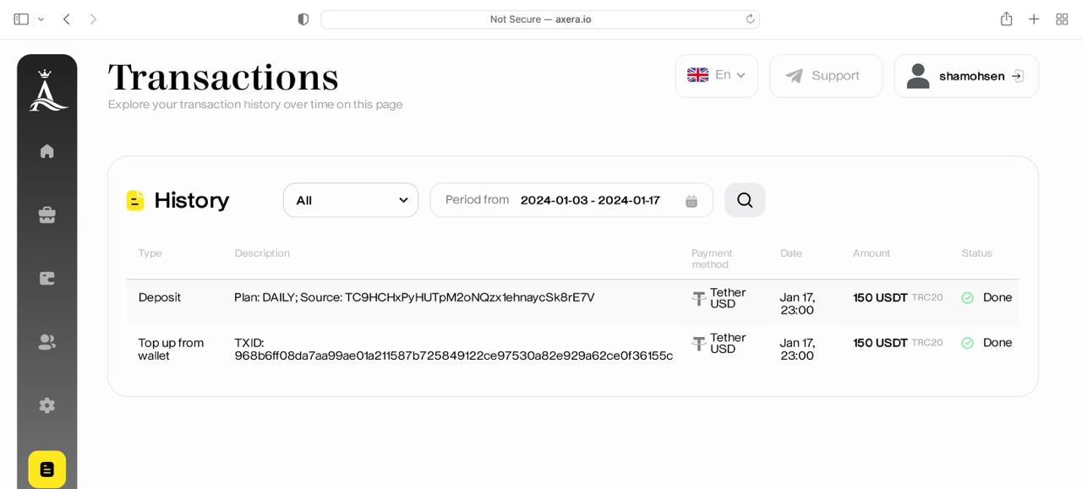1082x489 pixels.
Task: Open the home icon in sidebar
Action: click(x=47, y=151)
